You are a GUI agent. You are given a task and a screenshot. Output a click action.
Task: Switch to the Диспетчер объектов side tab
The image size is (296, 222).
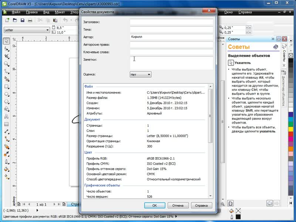pos(283,88)
